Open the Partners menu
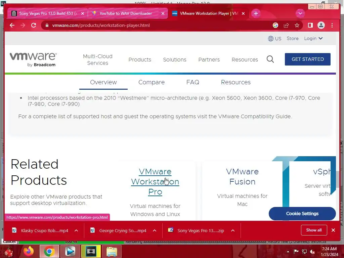The width and height of the screenshot is (344, 258). pos(209,59)
